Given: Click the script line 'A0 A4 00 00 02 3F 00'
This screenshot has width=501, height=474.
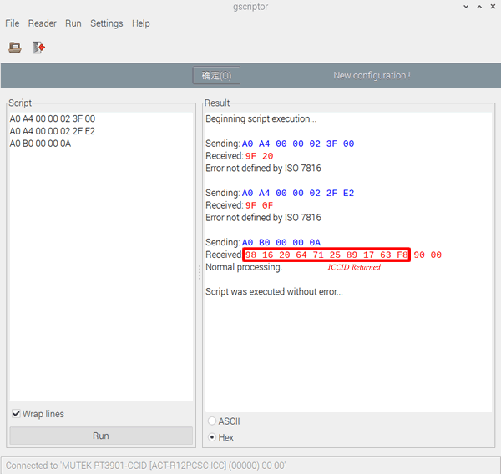Looking at the screenshot, I should [53, 118].
